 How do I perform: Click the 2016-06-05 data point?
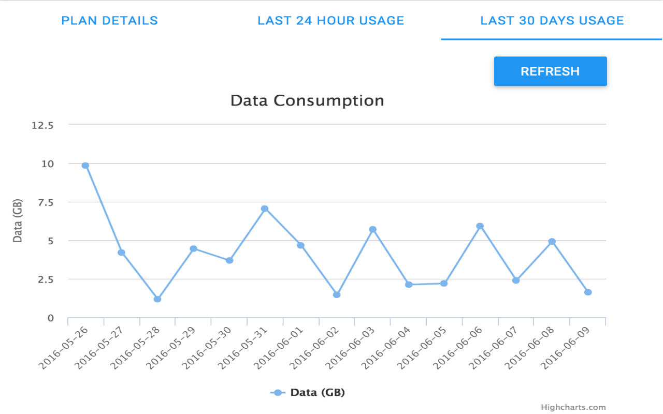[x=444, y=284]
